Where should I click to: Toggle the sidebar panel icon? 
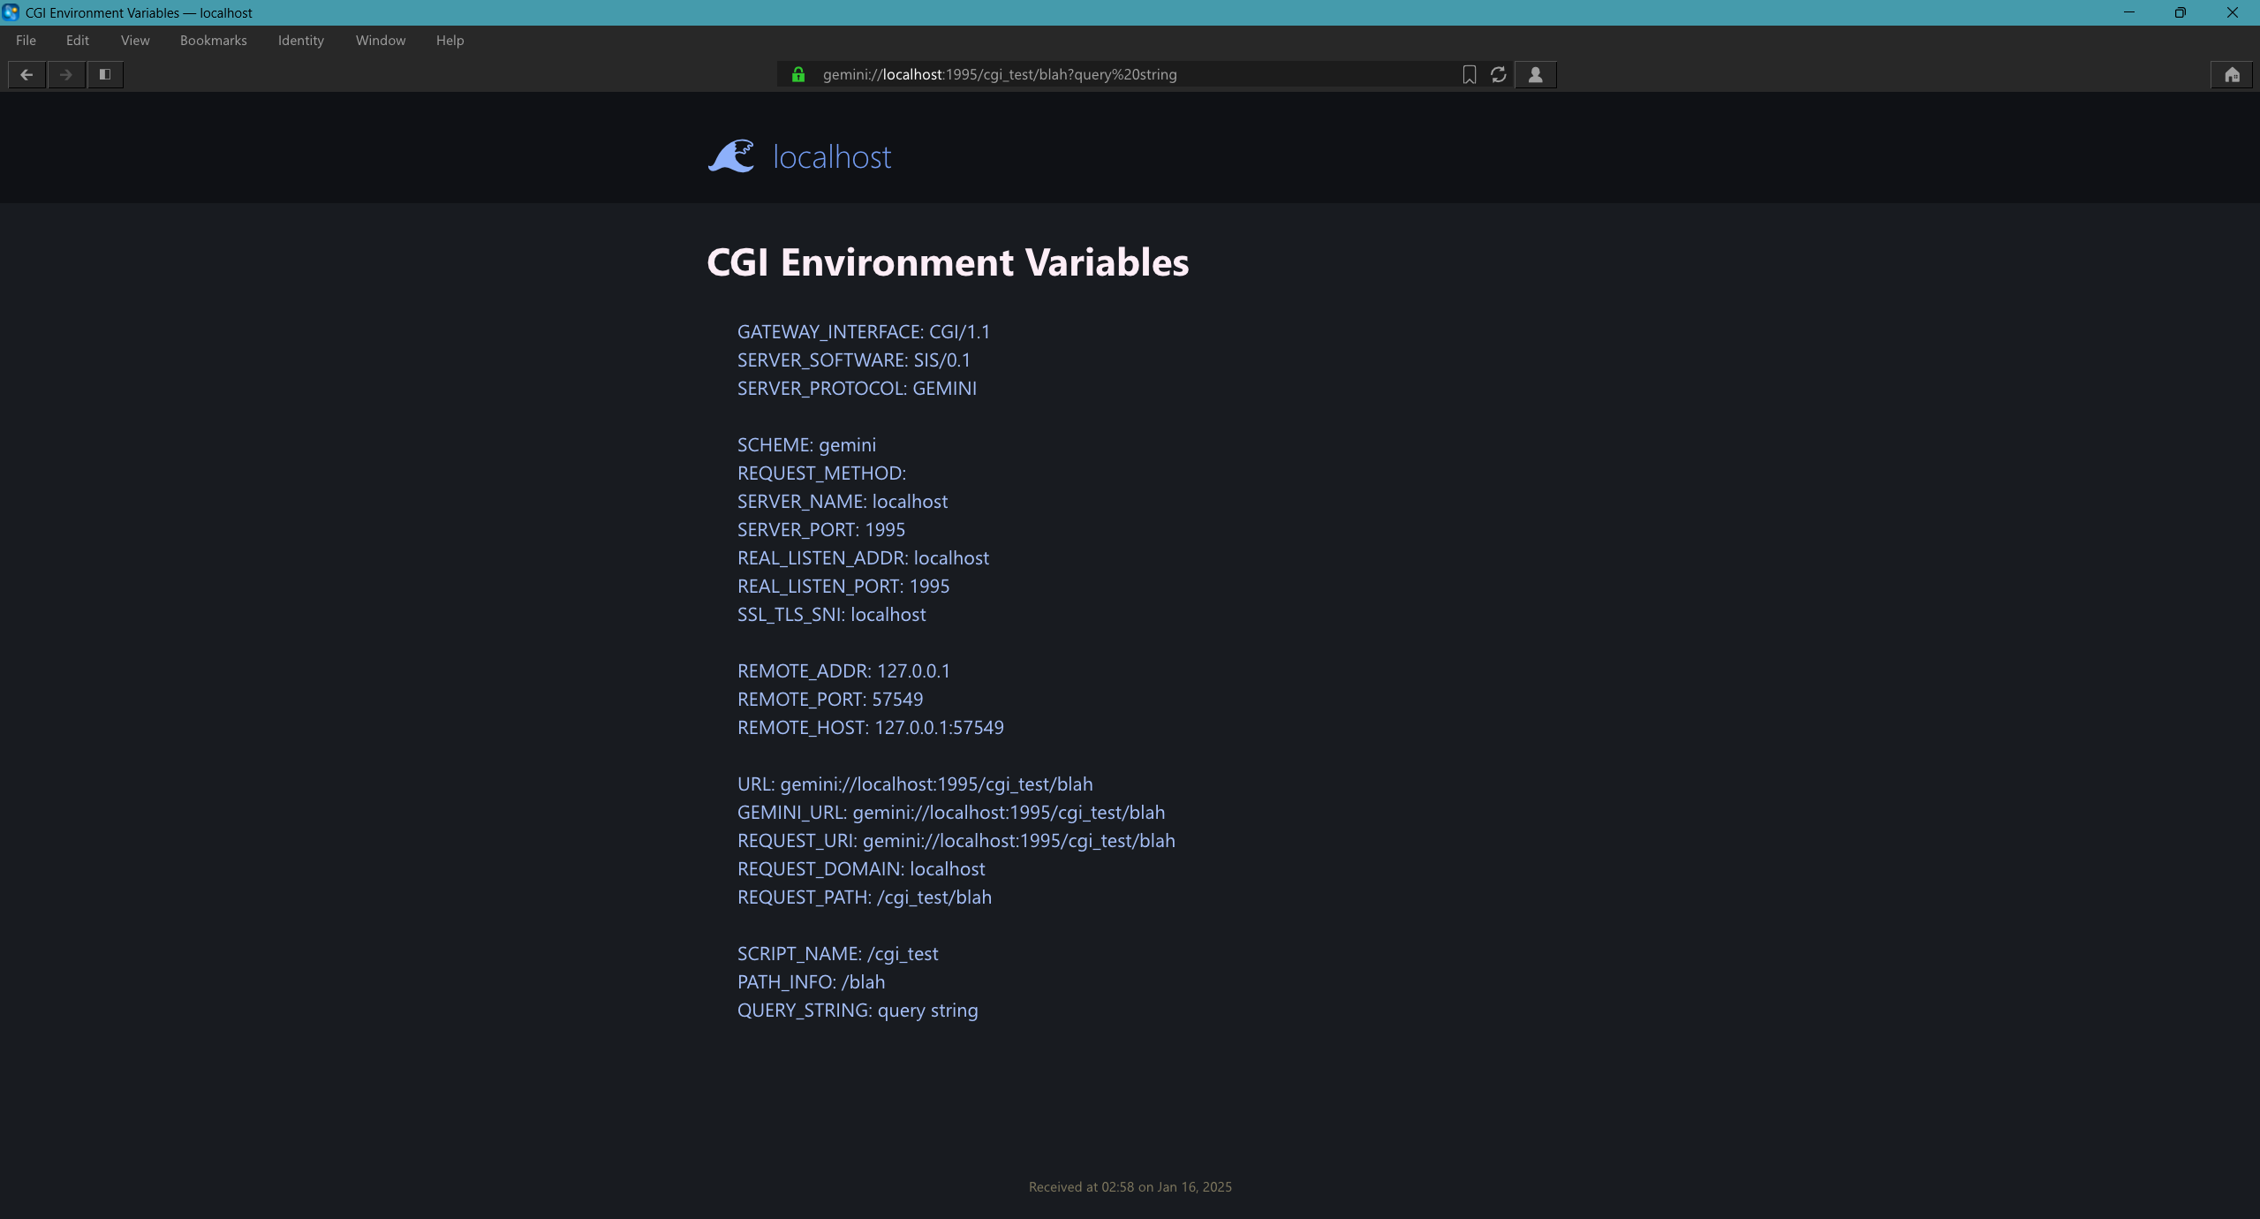(105, 75)
